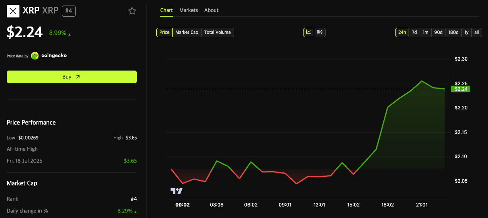This screenshot has height=218, width=488.
Task: Set chart range to 1y
Action: 466,33
